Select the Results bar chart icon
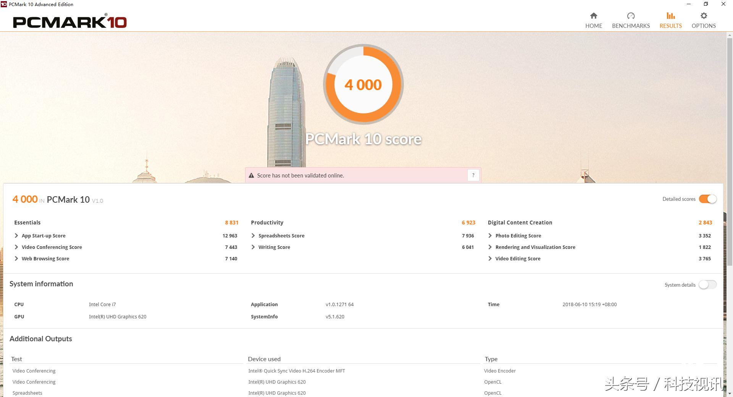Viewport: 733px width, 397px height. 670,16
